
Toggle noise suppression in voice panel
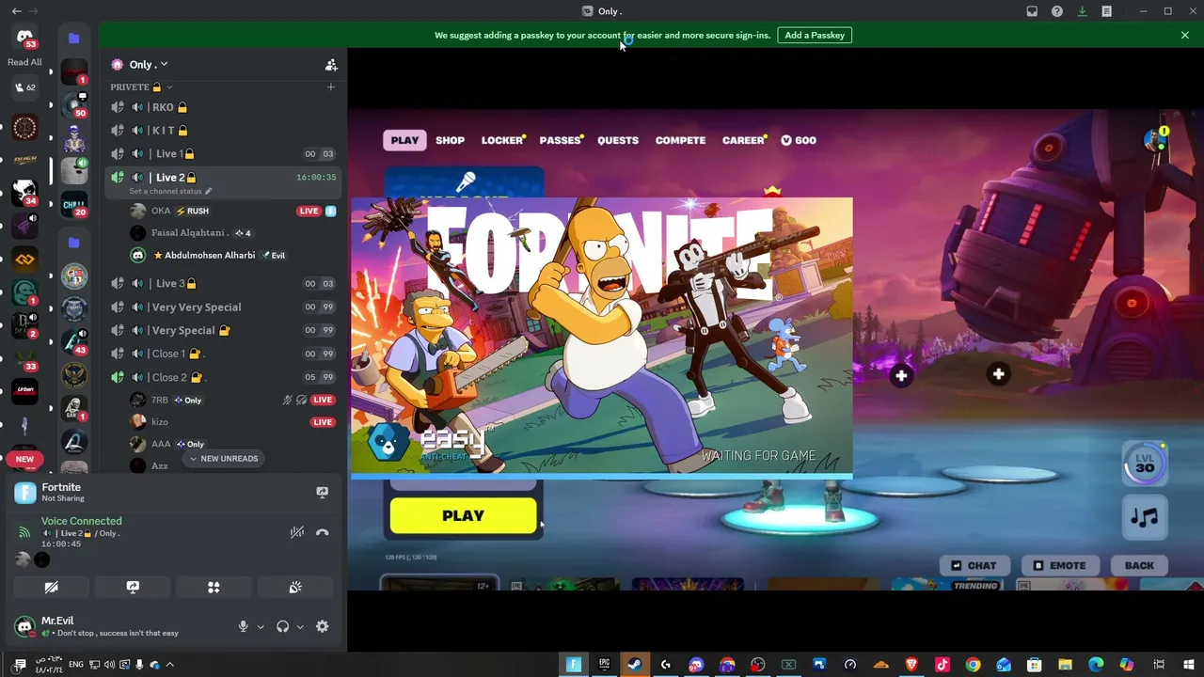tap(297, 532)
